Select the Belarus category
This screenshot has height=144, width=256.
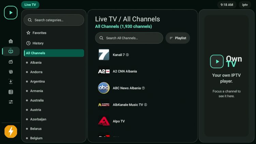point(54,129)
